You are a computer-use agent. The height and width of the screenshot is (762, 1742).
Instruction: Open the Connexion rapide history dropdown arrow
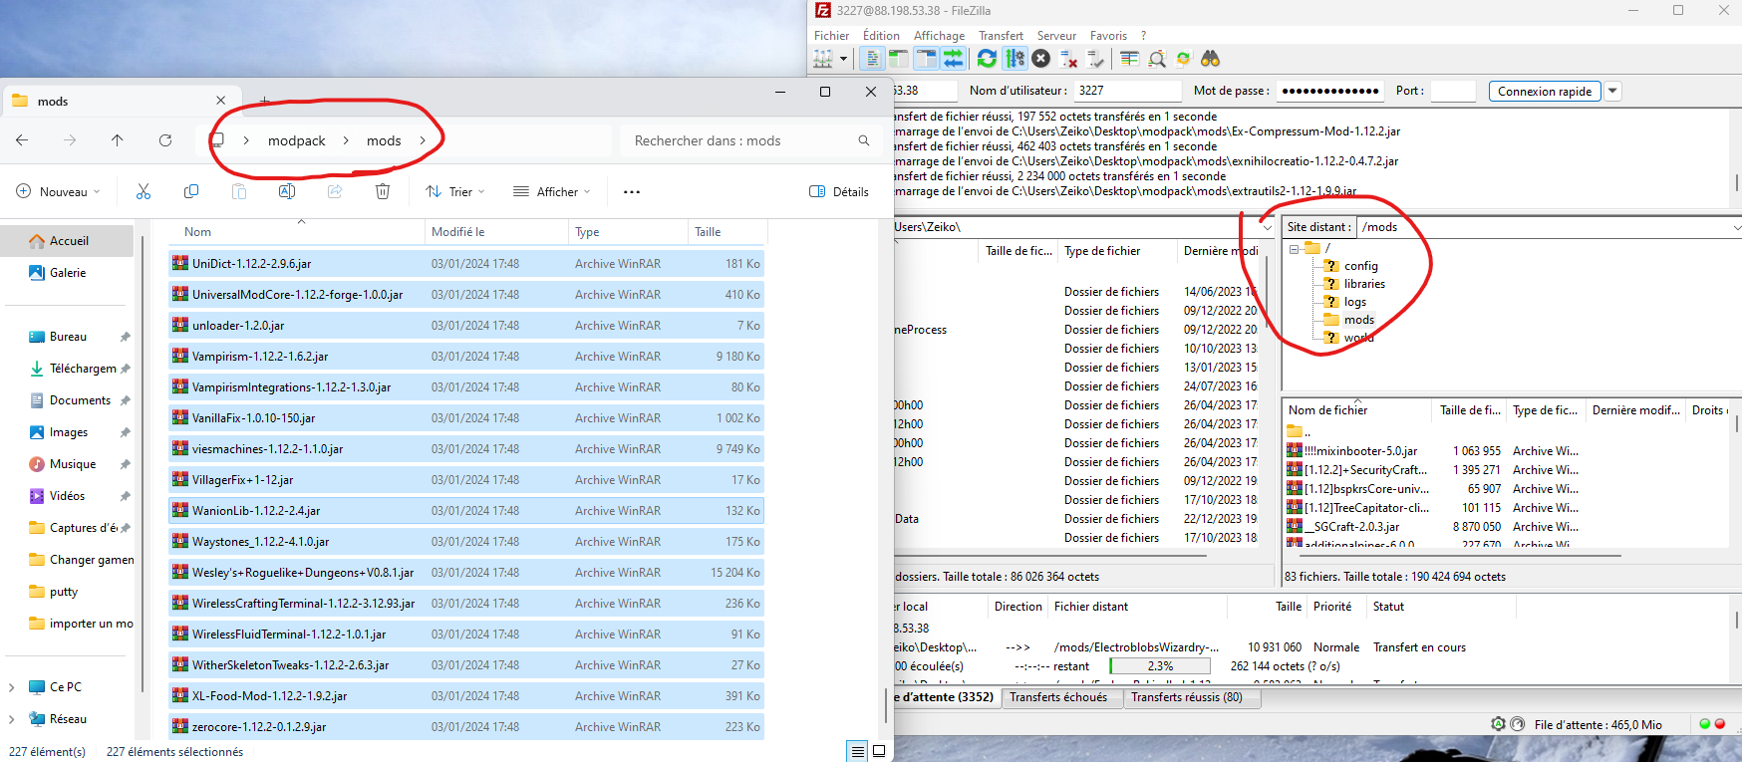click(x=1612, y=91)
